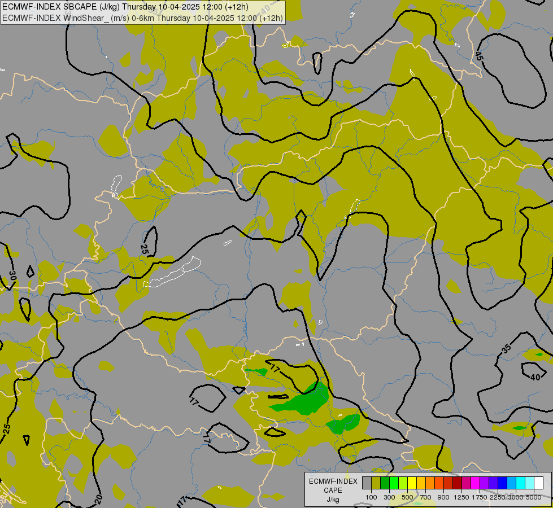Click the 30 contour label
The image size is (553, 508).
click(x=12, y=275)
